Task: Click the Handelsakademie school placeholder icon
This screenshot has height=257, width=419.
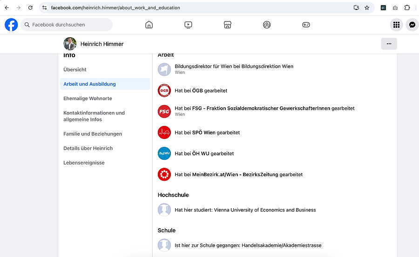Action: tap(164, 245)
